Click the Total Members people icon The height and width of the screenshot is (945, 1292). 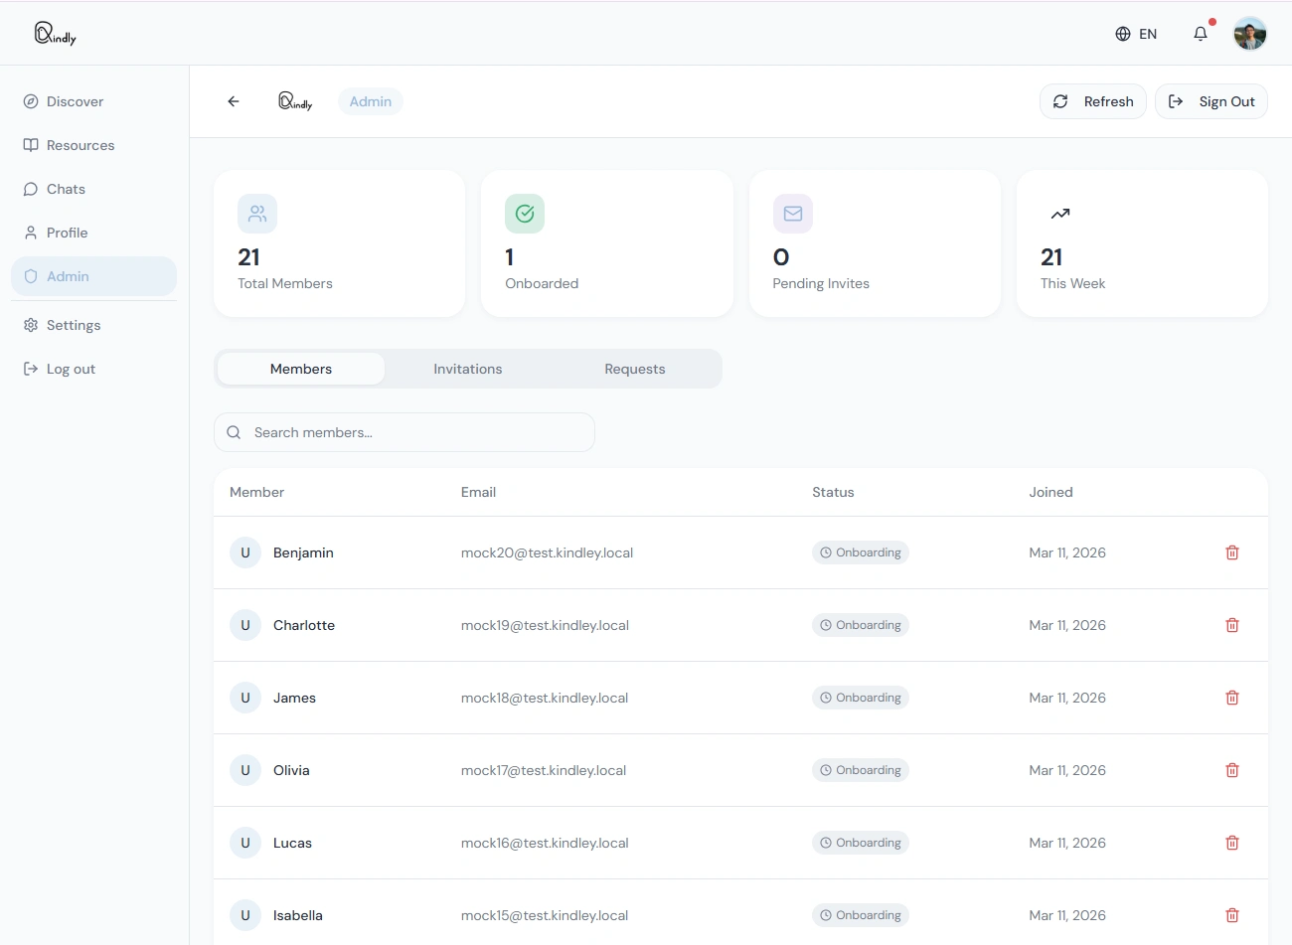257,214
